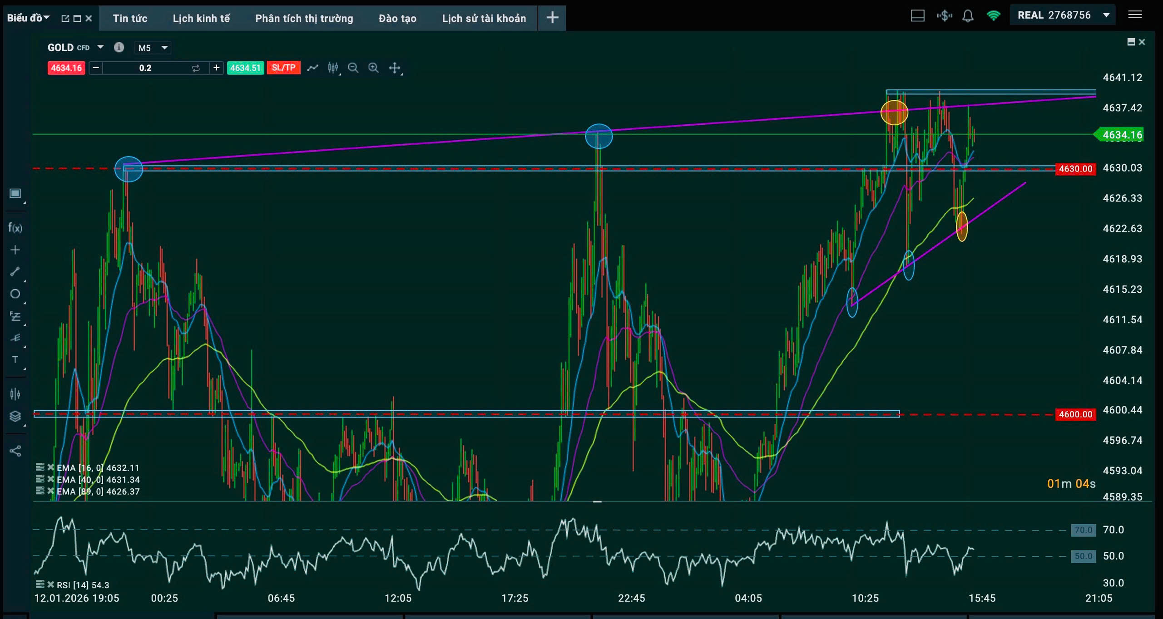Expand the GOLD CFD symbol dropdown
The height and width of the screenshot is (619, 1163).
(100, 47)
